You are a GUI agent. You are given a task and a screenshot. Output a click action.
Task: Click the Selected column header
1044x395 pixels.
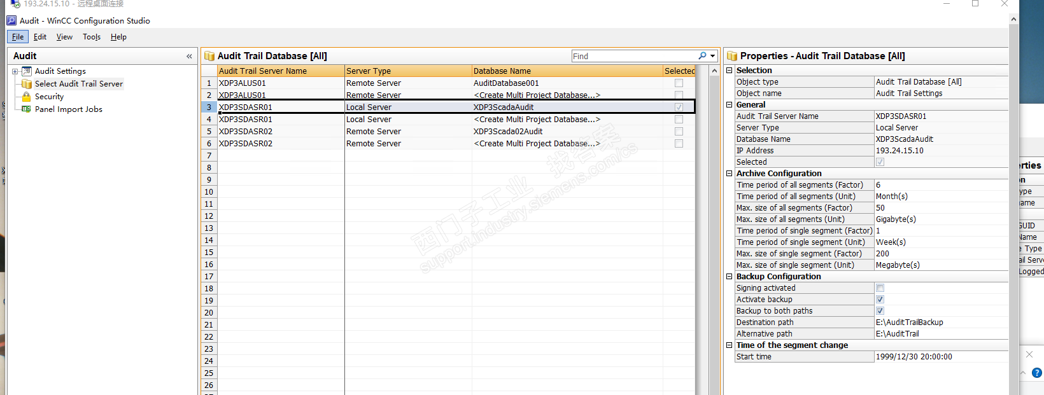pos(679,71)
